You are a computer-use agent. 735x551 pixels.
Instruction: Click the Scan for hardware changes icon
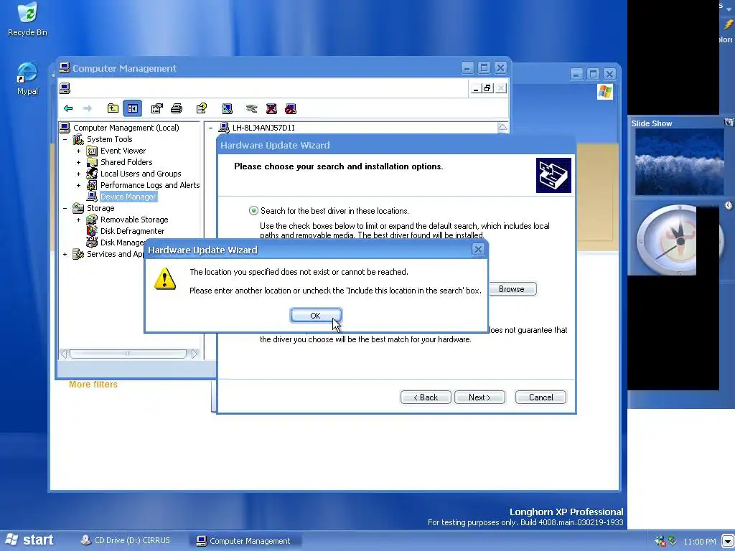tap(227, 109)
